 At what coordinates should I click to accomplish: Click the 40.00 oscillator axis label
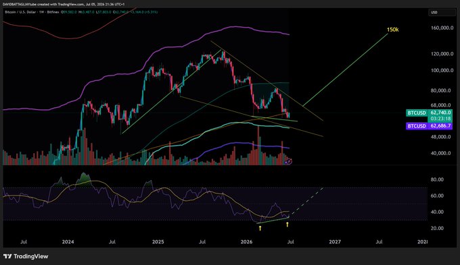click(437, 212)
